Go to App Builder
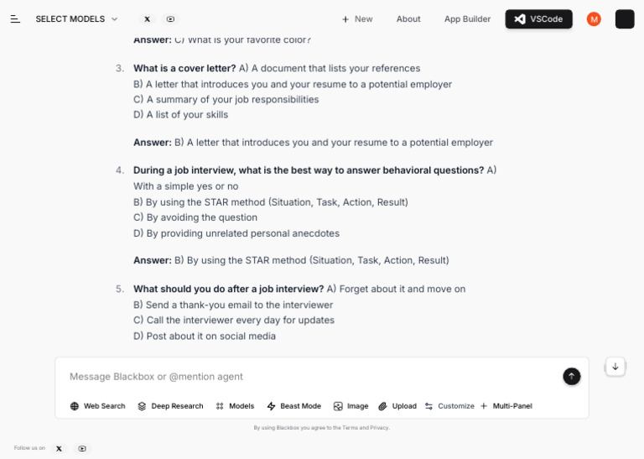The height and width of the screenshot is (459, 644). tap(467, 19)
